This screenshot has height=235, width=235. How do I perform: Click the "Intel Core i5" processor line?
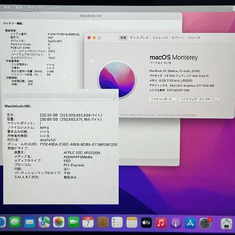point(179,76)
